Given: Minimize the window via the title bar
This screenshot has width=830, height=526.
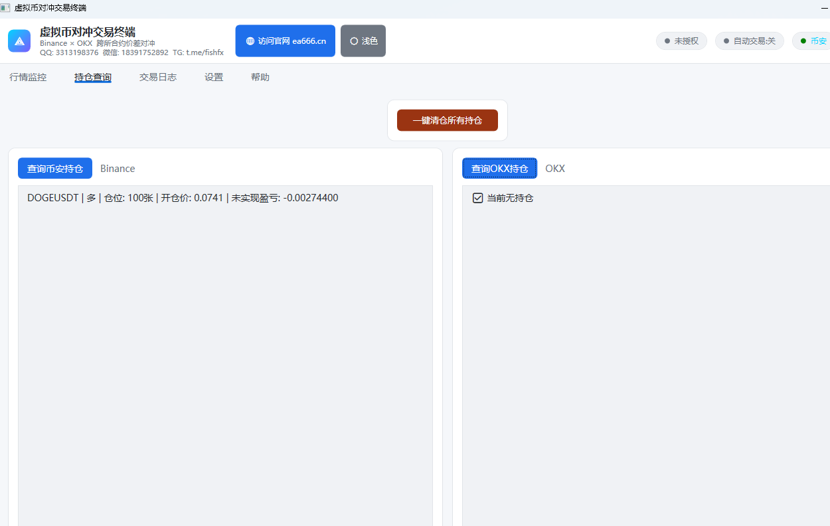Looking at the screenshot, I should [825, 8].
